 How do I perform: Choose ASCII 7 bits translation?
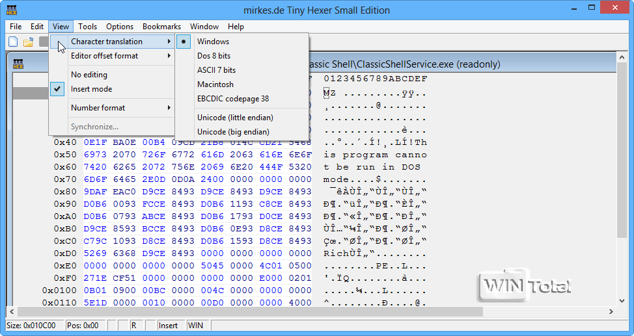[216, 70]
